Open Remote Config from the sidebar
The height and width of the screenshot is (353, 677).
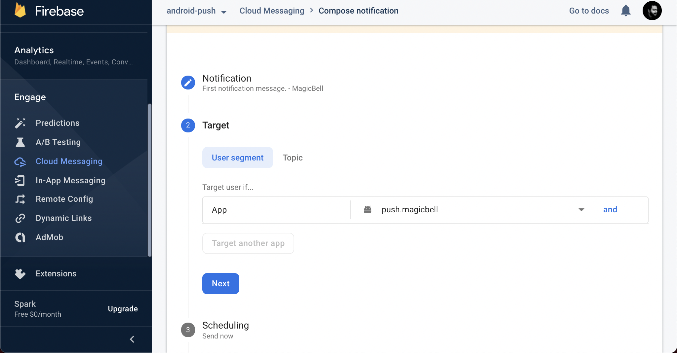pos(64,199)
